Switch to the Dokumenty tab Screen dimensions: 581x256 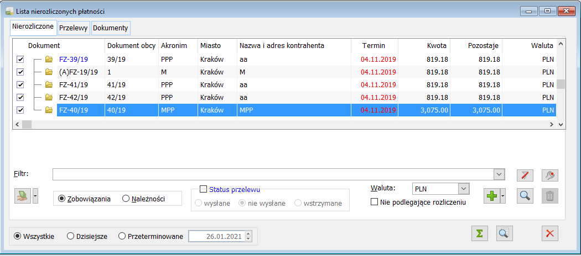click(111, 28)
